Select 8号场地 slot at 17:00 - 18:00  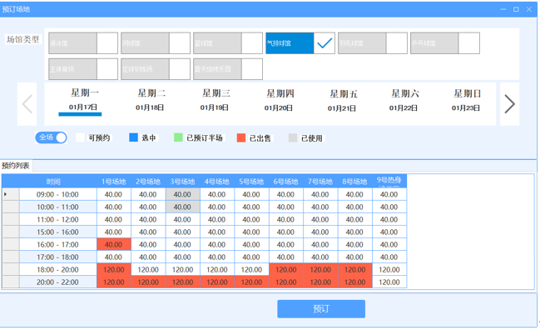[x=354, y=257]
